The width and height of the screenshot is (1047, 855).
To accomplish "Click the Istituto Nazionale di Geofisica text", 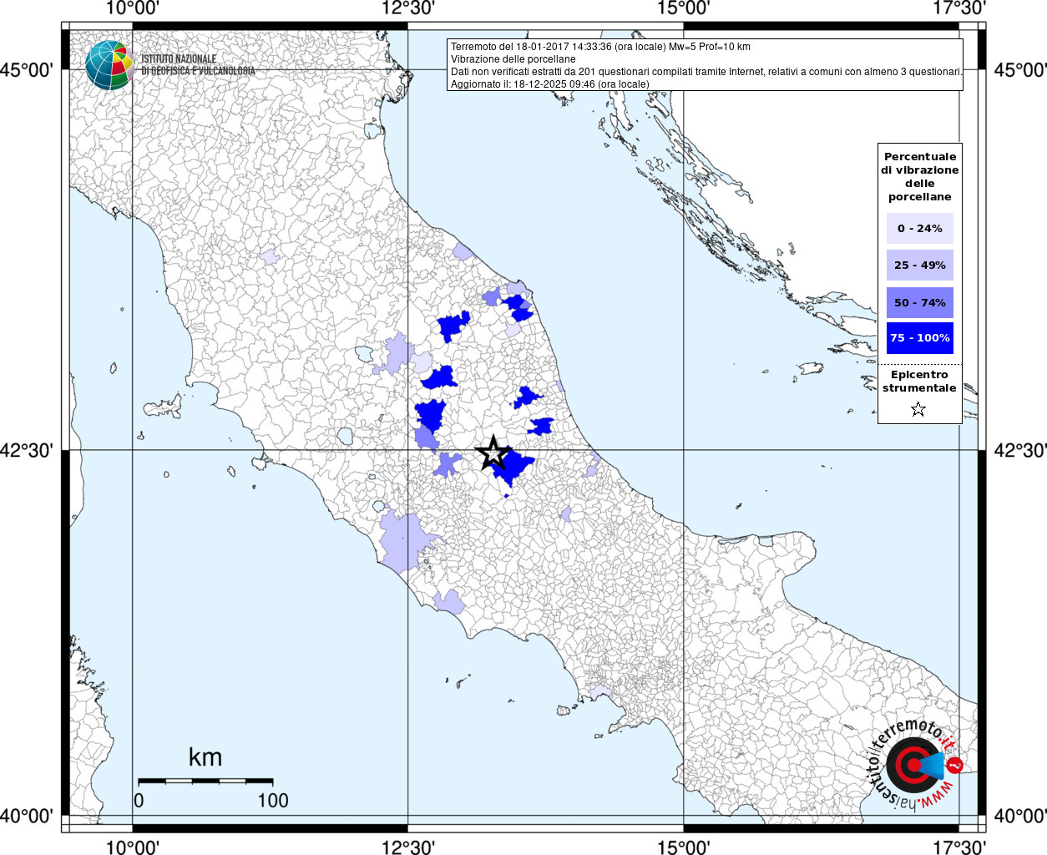I will tap(197, 65).
